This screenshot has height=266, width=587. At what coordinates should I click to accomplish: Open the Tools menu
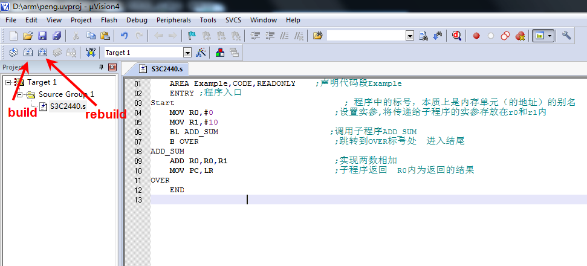(208, 20)
